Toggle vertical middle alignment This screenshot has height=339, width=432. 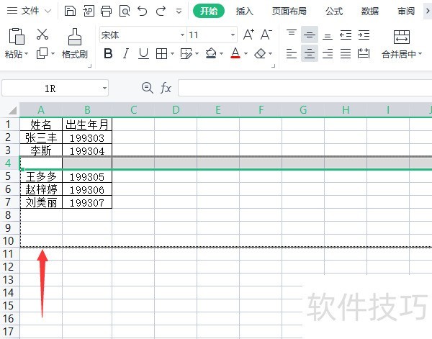pos(310,35)
